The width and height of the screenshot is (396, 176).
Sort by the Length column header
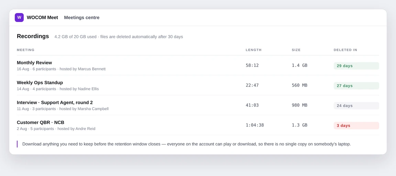[x=254, y=50]
